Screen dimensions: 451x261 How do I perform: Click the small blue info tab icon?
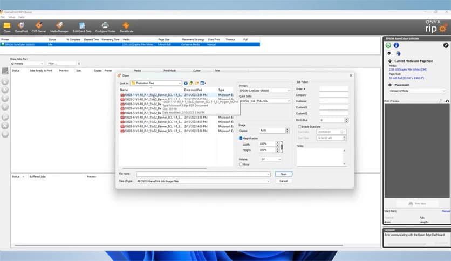pyautogui.click(x=398, y=53)
